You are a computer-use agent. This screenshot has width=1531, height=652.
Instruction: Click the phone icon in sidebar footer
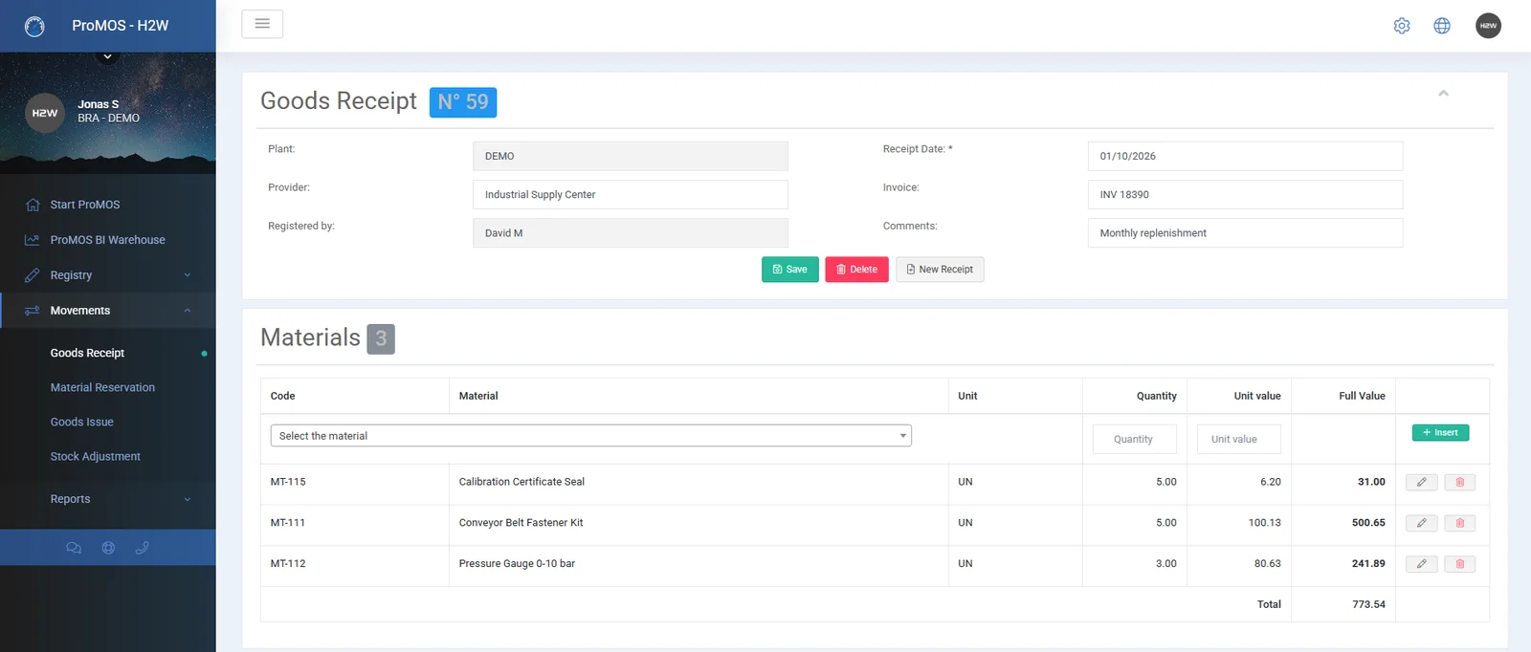pyautogui.click(x=143, y=548)
